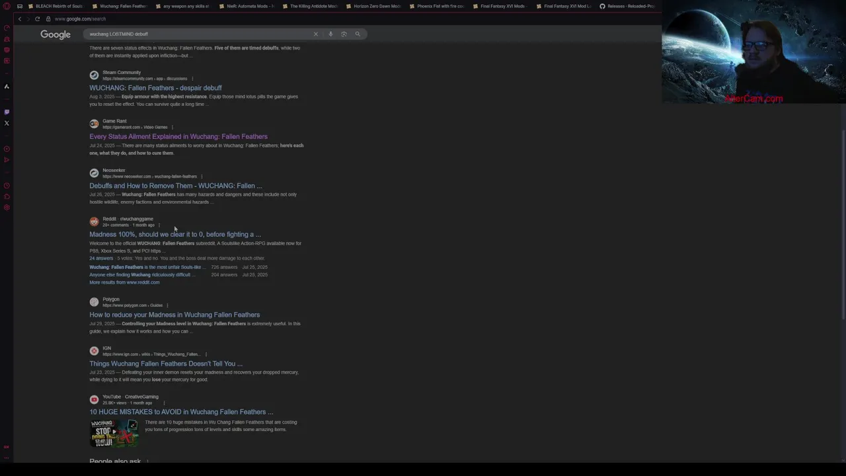Screen dimensions: 846x476
Task: Open more options for YouTube CreativeGaming result
Action: click(x=164, y=403)
